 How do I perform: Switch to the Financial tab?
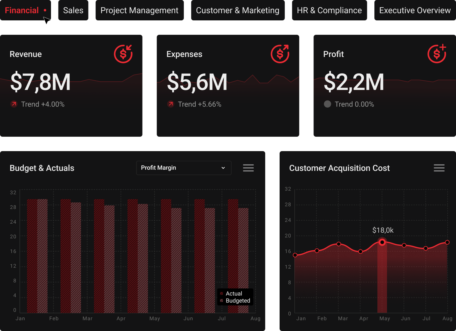point(25,10)
